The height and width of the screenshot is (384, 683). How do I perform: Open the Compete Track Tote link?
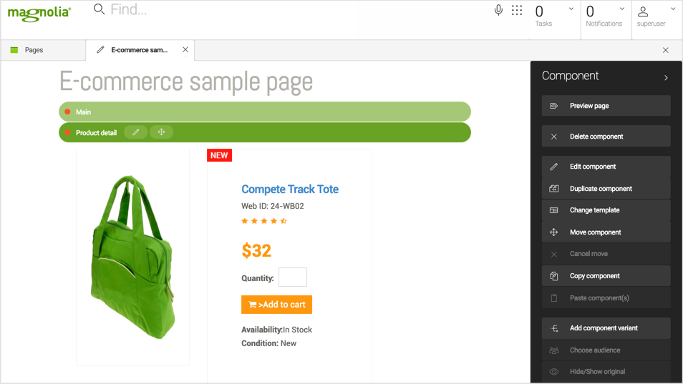[x=290, y=189]
